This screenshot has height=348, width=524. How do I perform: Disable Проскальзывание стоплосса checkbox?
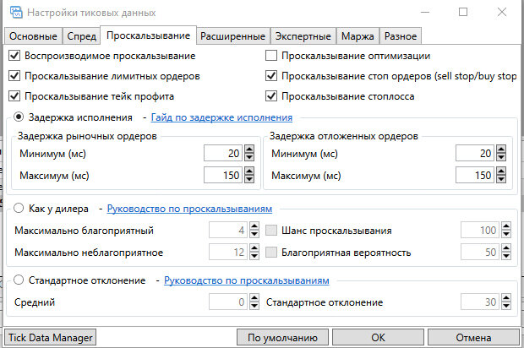click(x=271, y=96)
